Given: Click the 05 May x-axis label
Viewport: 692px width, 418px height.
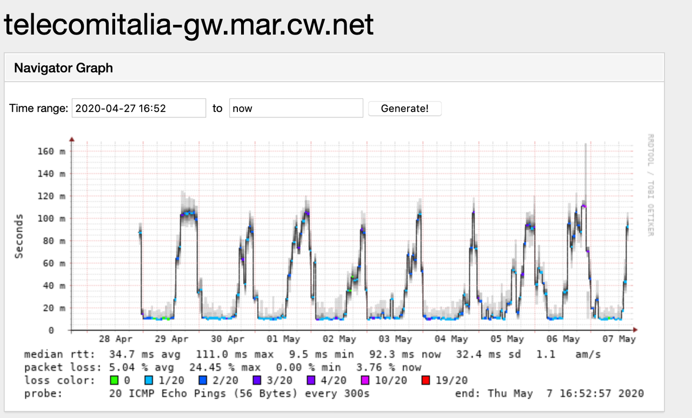Looking at the screenshot, I should pyautogui.click(x=508, y=339).
